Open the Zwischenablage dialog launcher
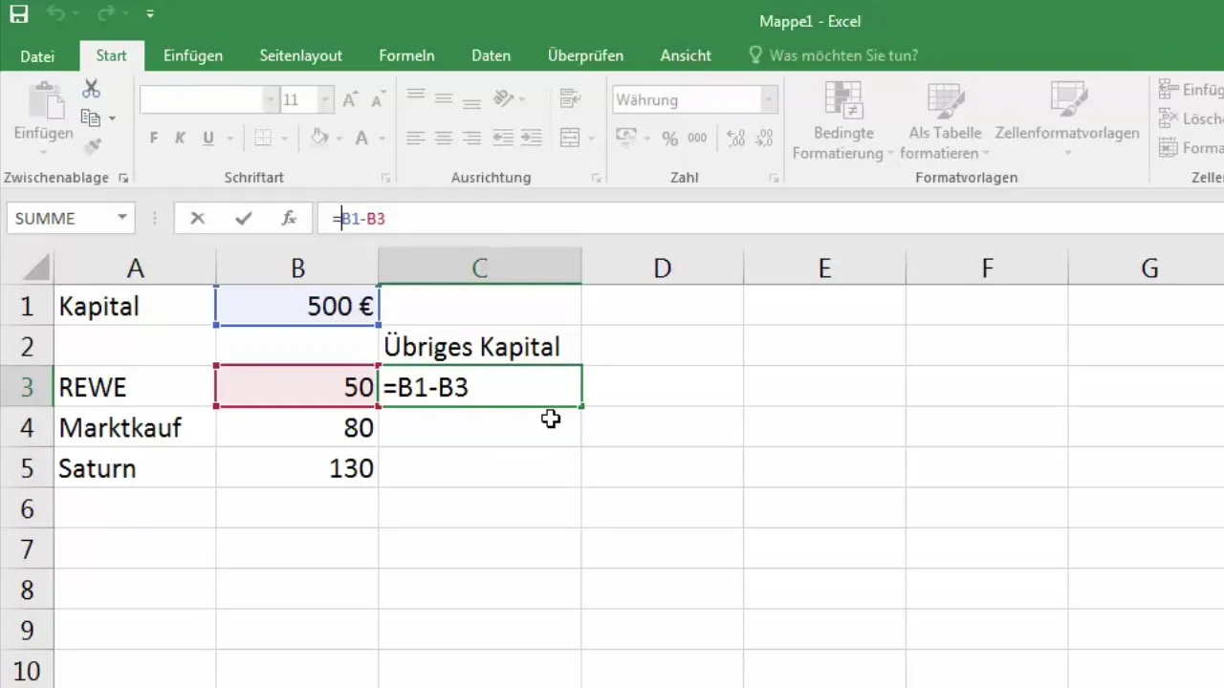 [123, 178]
